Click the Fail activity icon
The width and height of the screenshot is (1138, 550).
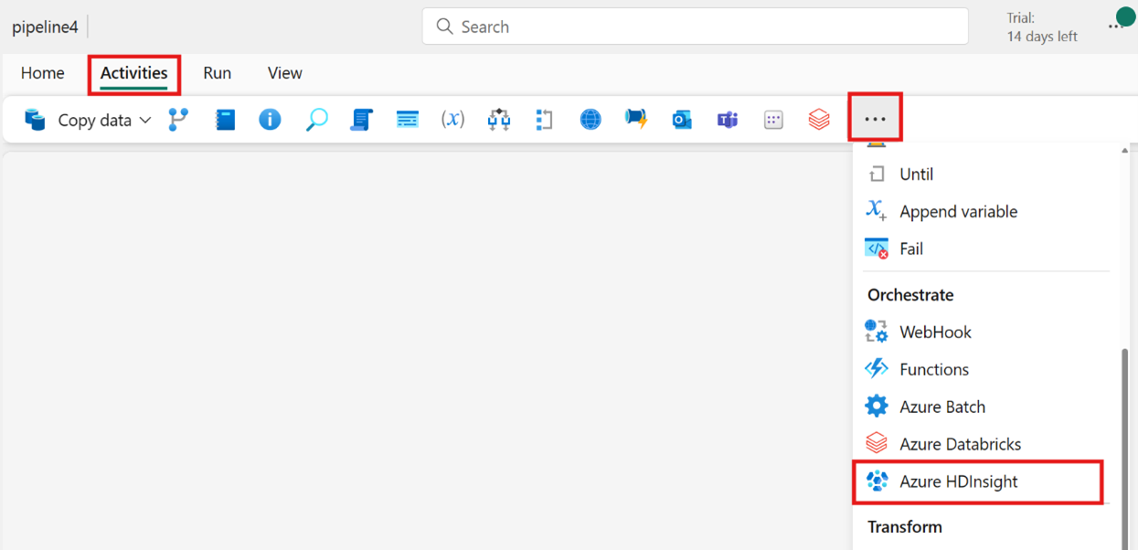(877, 249)
